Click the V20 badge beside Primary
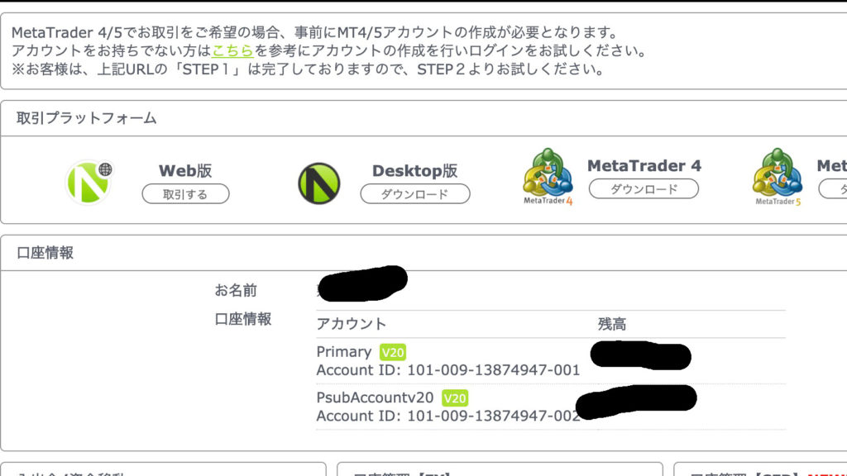Viewport: 847px width, 476px height. [x=393, y=352]
